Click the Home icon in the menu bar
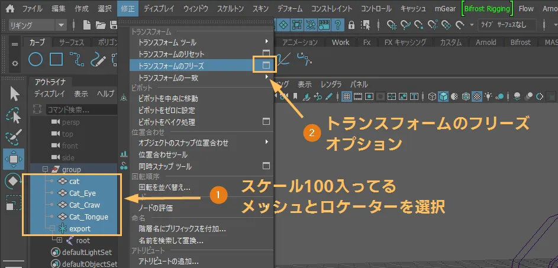 [10, 8]
